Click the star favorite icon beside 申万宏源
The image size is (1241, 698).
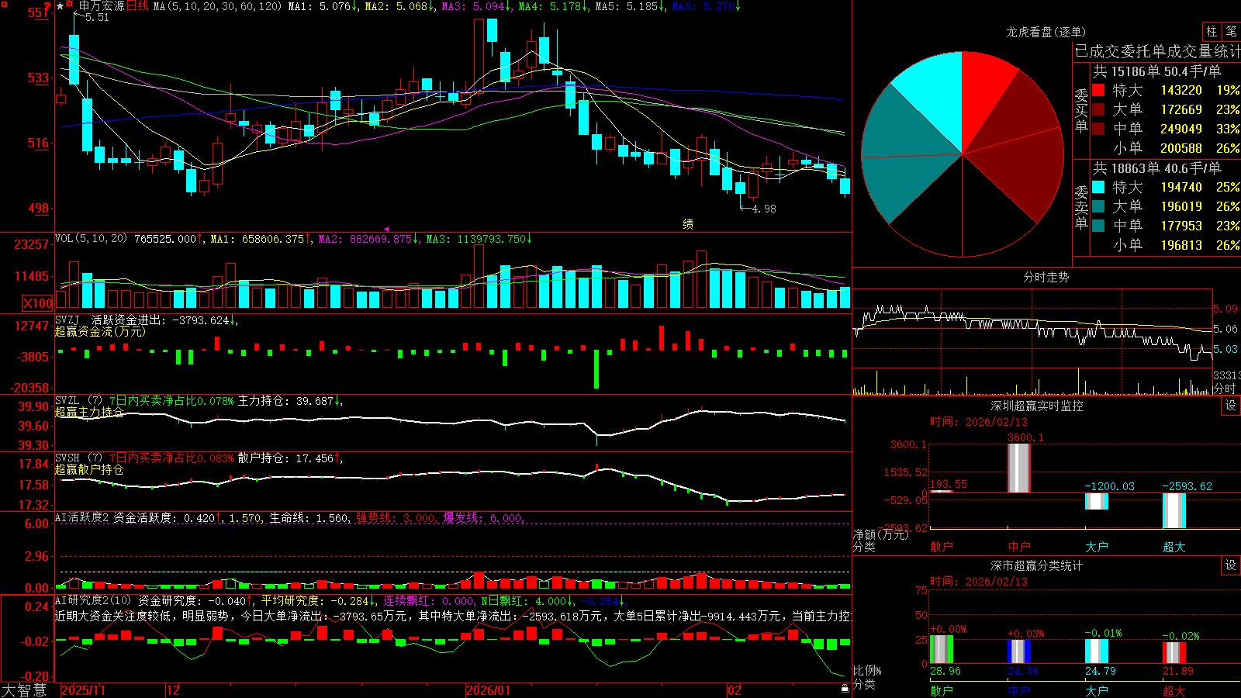tap(60, 6)
